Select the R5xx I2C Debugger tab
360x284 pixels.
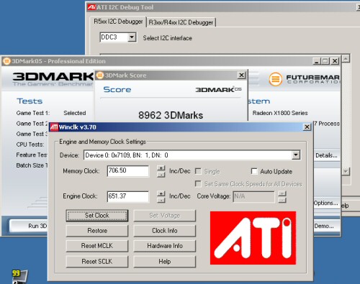pyautogui.click(x=118, y=22)
